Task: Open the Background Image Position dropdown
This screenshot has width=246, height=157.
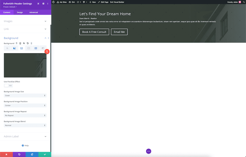Action: point(25,106)
